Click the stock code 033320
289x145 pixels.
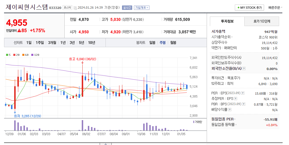point(55,8)
